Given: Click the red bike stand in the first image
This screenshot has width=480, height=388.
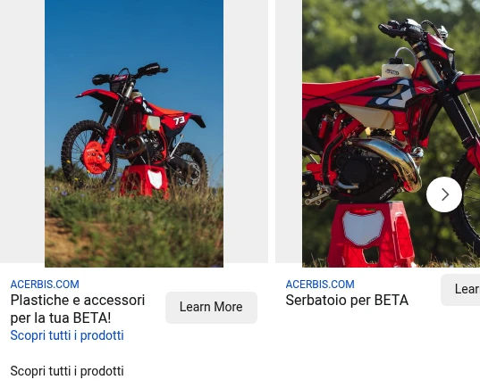Looking at the screenshot, I should [144, 181].
